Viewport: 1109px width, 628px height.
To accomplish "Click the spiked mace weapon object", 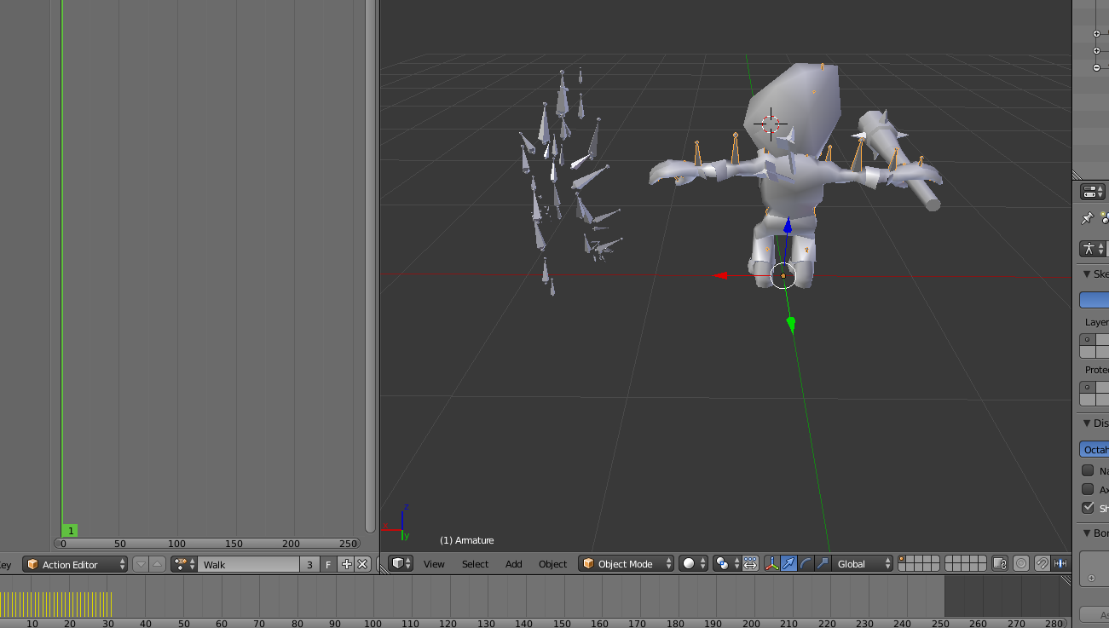I will tap(898, 158).
